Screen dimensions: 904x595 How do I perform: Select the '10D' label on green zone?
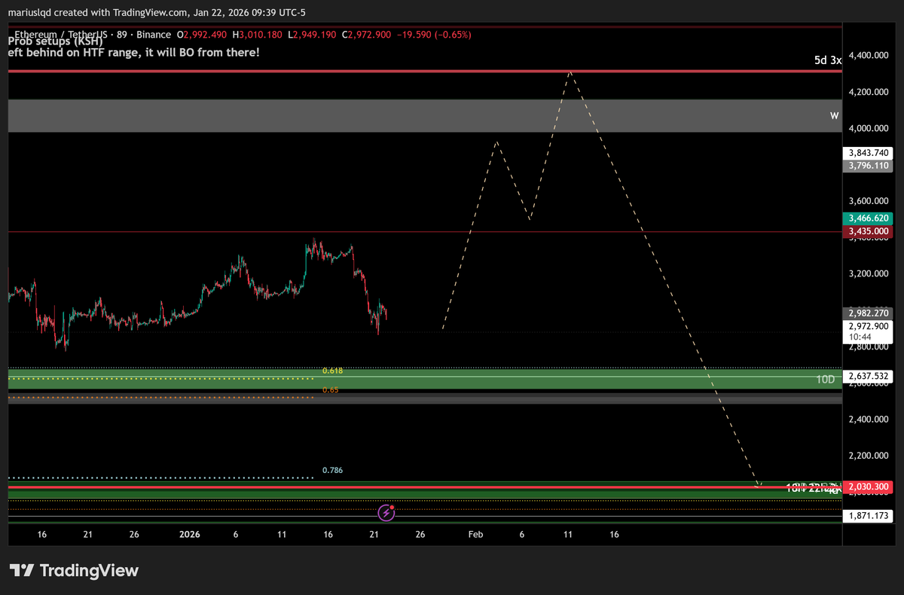[826, 379]
